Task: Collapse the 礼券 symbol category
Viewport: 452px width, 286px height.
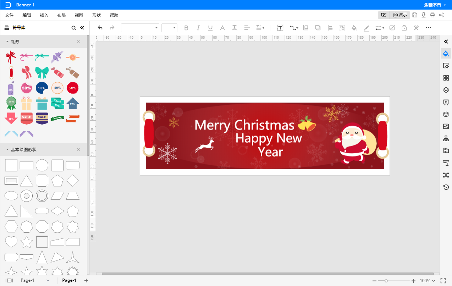Action: click(x=7, y=42)
